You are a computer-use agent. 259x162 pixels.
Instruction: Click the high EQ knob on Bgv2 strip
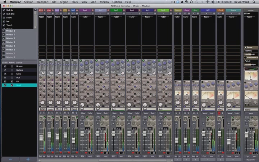click(x=107, y=62)
